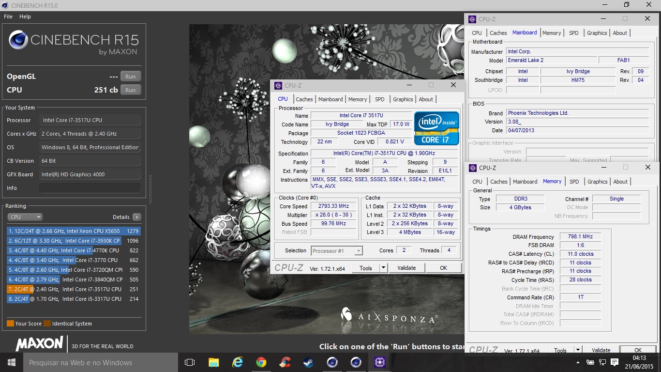Select ranking row Intel Core i7-3517U
The height and width of the screenshot is (372, 661).
(74, 289)
